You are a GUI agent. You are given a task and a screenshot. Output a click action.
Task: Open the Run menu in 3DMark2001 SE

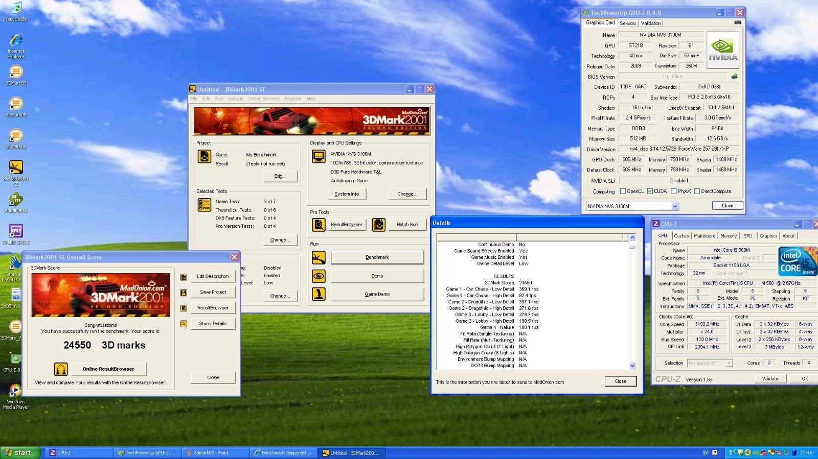click(219, 99)
